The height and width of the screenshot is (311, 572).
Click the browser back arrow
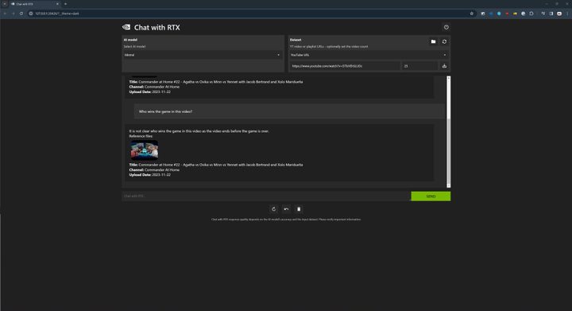click(5, 14)
